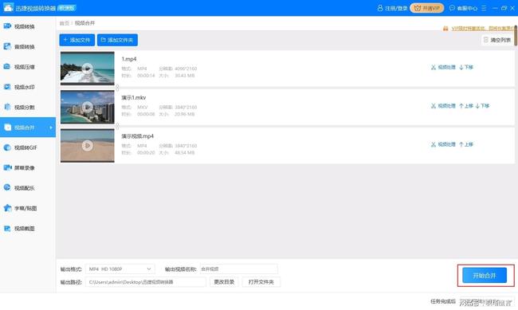The image size is (518, 310).
Task: Expand the 视频合并 sidebar arrow
Action: coord(51,128)
